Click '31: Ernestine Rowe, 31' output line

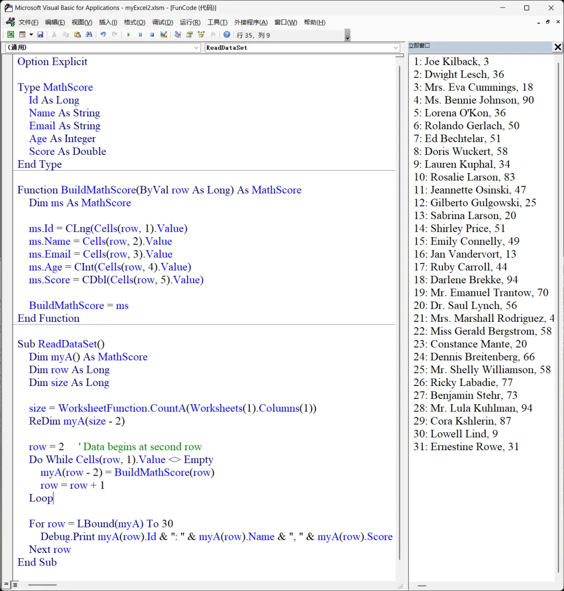[466, 447]
